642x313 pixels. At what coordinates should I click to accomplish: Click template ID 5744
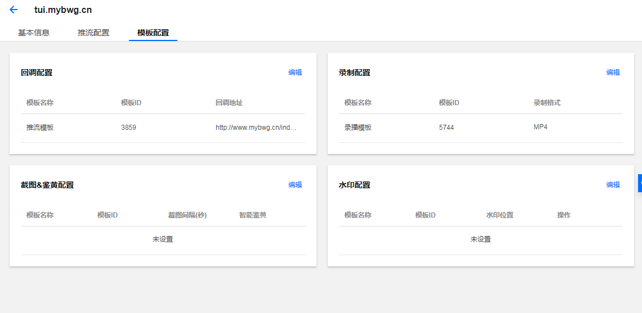coord(446,128)
